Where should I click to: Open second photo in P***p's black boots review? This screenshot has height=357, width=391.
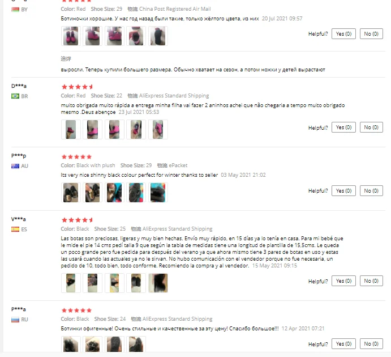92,193
